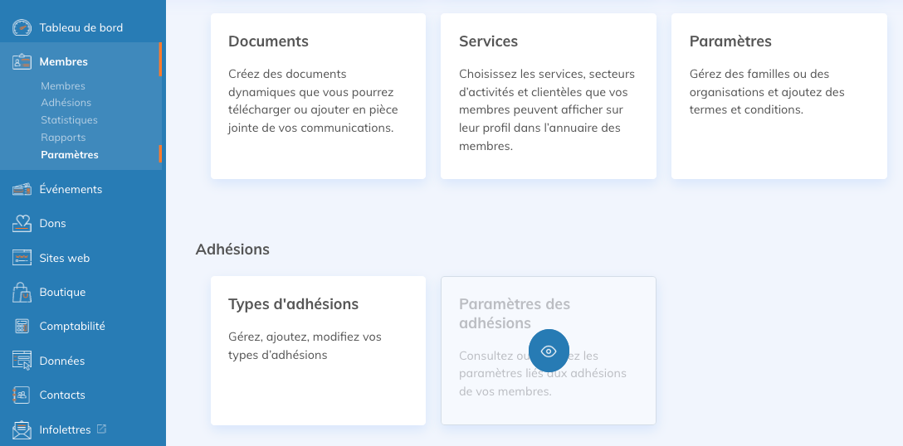This screenshot has width=903, height=446.
Task: Click the Dons heart icon
Action: click(22, 224)
